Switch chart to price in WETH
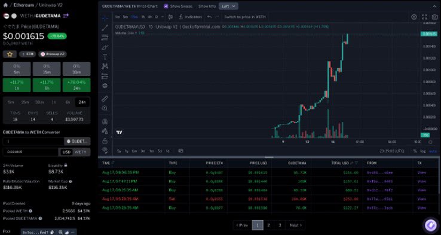This screenshot has width=441, height=235. click(244, 17)
